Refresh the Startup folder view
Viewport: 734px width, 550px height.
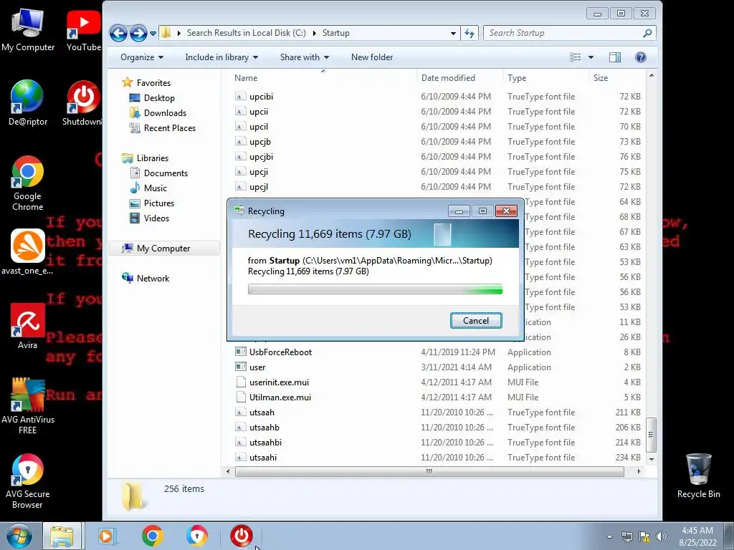470,33
